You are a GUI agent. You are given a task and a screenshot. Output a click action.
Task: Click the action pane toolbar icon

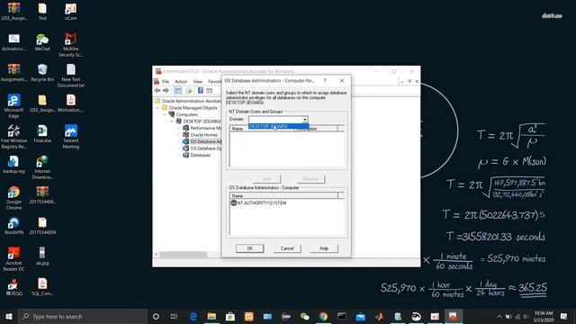point(210,90)
